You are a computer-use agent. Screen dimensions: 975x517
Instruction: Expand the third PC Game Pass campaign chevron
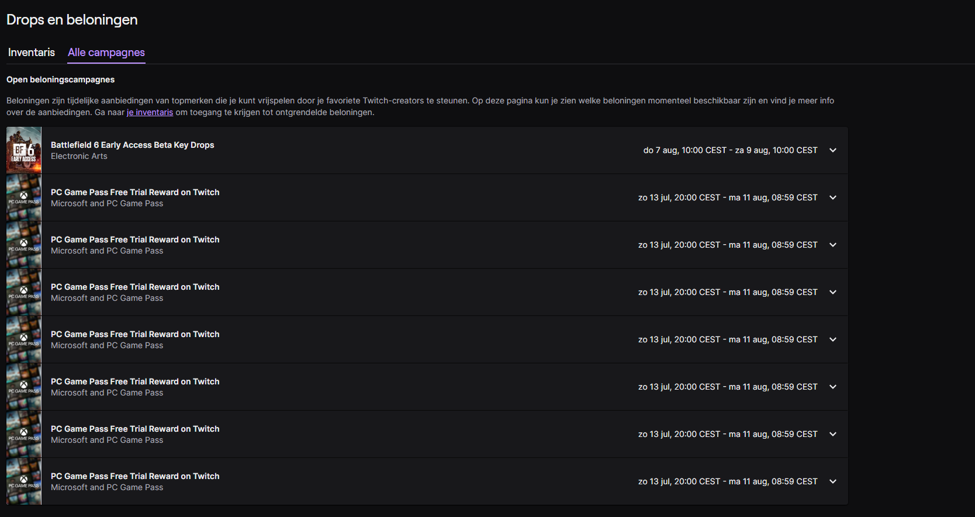[833, 292]
